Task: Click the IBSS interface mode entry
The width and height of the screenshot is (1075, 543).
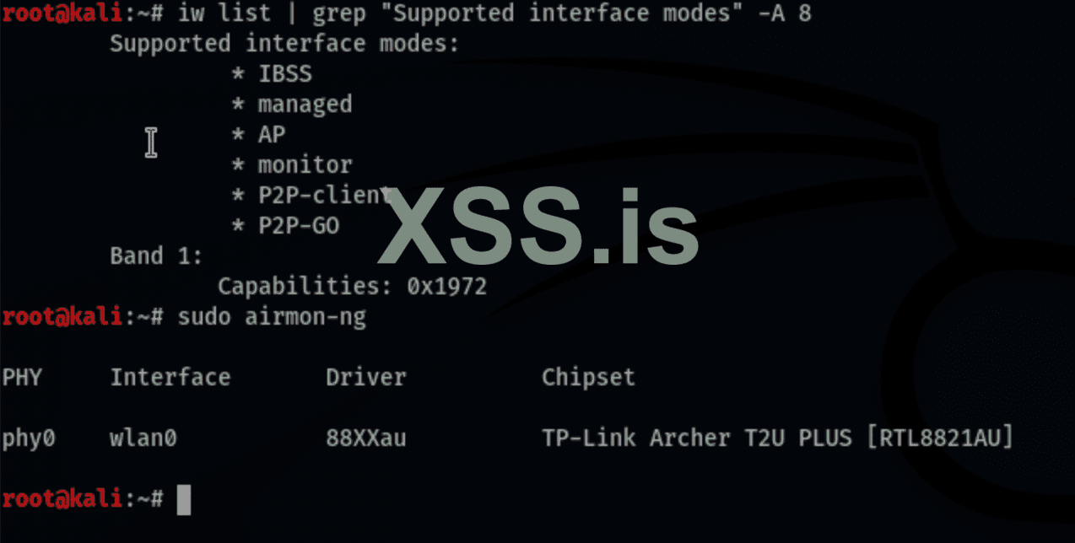Action: (x=284, y=74)
